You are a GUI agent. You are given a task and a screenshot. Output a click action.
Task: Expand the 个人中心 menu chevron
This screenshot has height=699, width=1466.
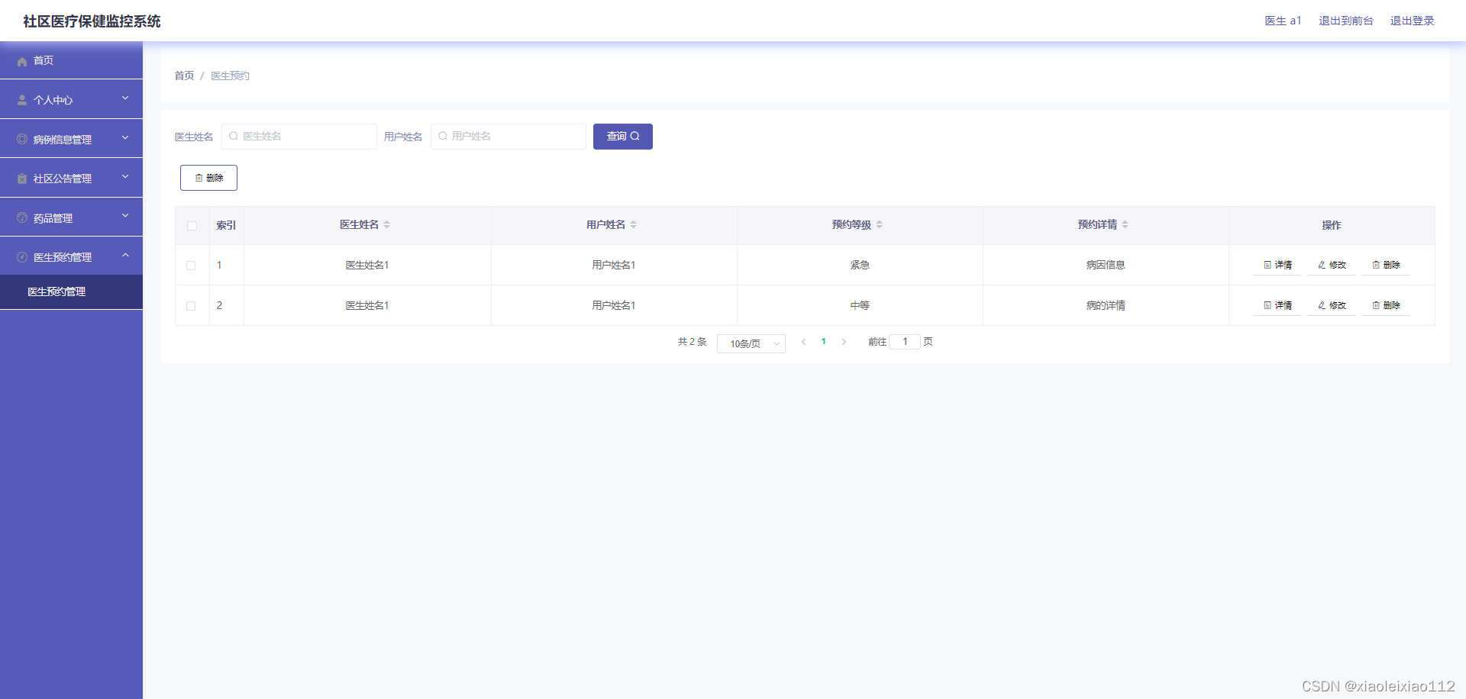(x=125, y=98)
